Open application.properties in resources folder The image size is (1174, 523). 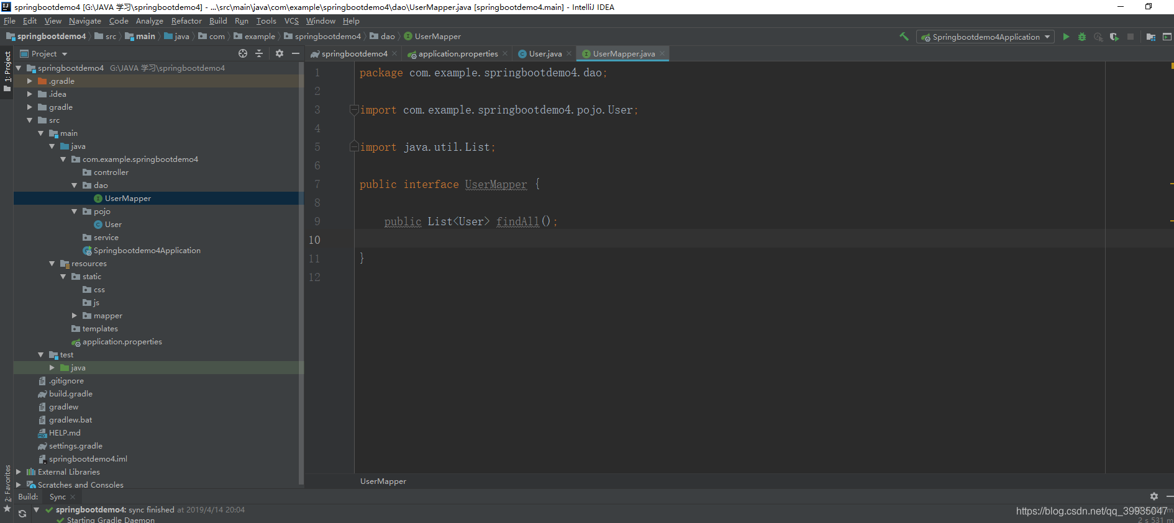[122, 342]
